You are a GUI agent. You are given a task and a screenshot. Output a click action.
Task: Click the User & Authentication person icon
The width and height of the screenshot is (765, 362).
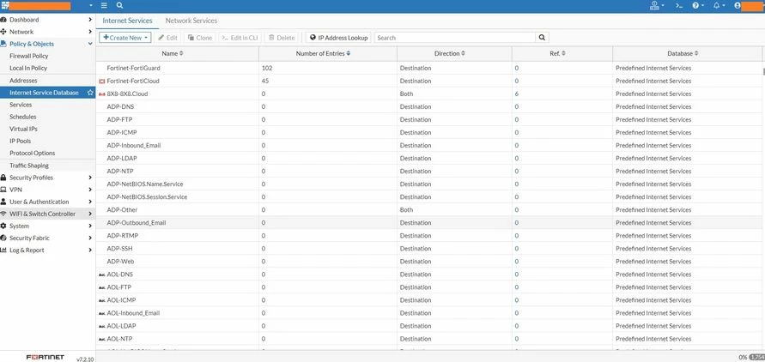4,202
